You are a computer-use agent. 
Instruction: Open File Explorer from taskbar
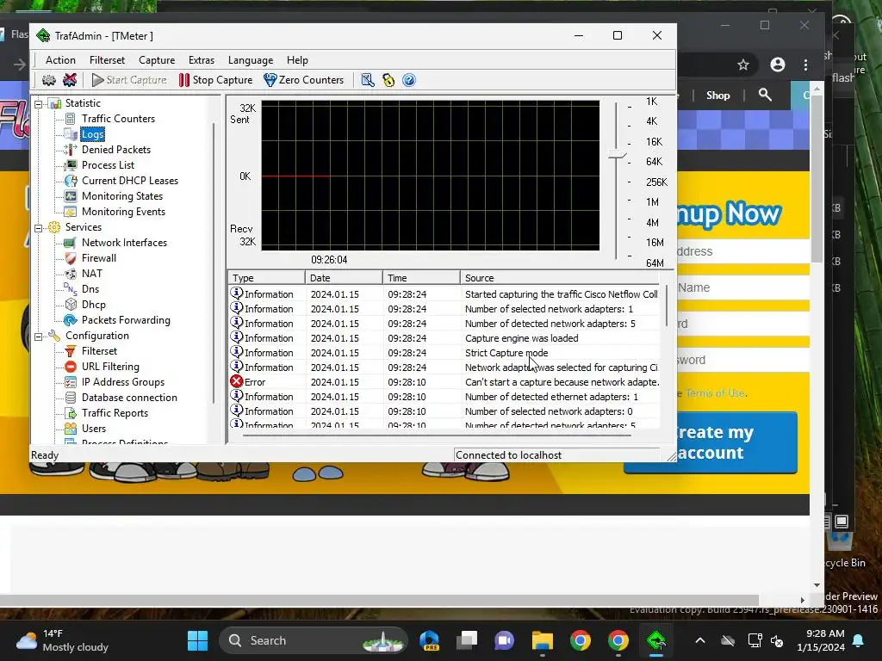coord(543,640)
